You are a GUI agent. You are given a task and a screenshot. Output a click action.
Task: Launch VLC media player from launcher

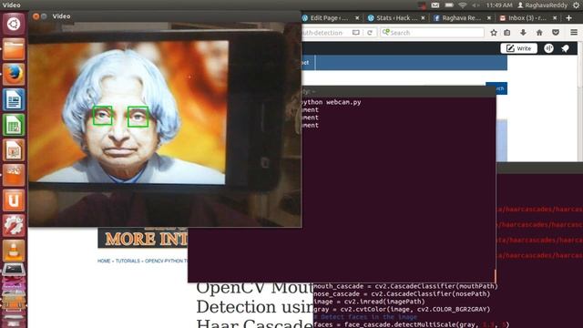click(14, 251)
